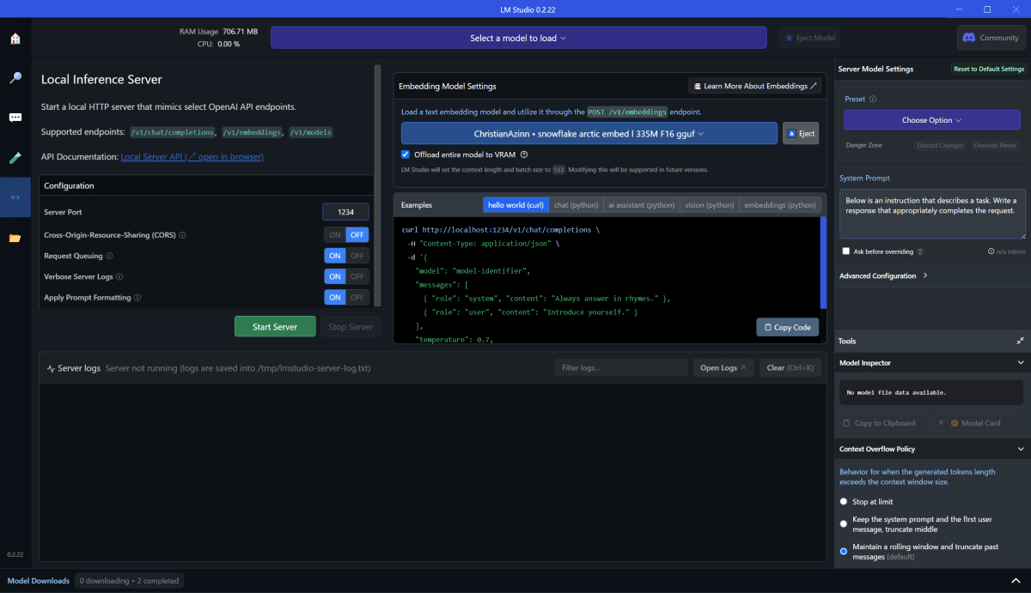Switch to embeddings (python) example tab

click(780, 205)
